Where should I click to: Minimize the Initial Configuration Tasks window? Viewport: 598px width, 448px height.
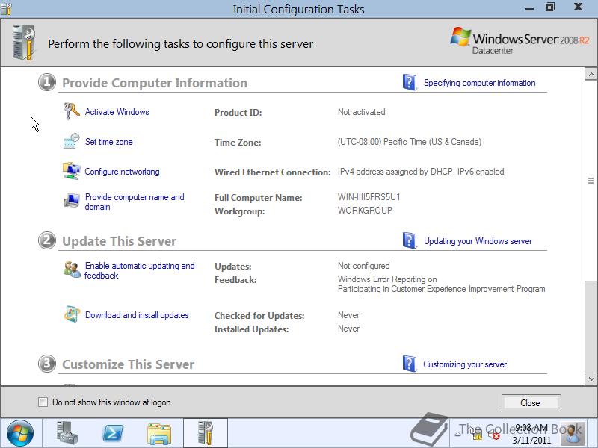coord(529,8)
